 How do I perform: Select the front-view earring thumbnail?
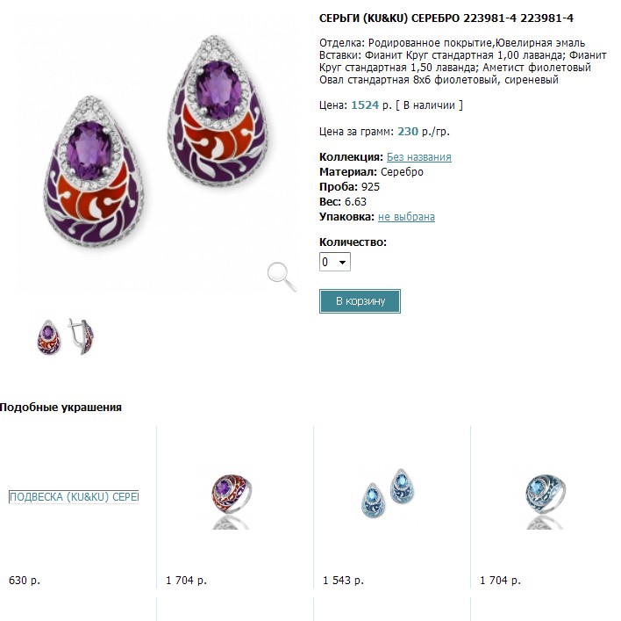pyautogui.click(x=49, y=336)
